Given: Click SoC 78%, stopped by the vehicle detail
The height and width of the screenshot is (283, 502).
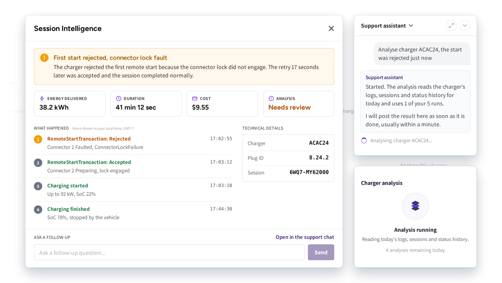Looking at the screenshot, I should pos(83,217).
